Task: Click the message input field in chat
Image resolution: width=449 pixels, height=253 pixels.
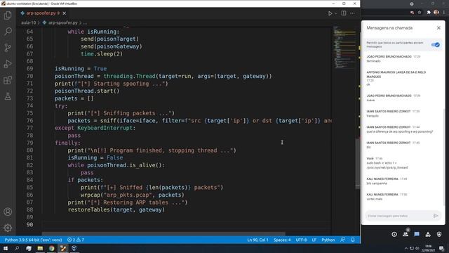Action: tap(398, 216)
